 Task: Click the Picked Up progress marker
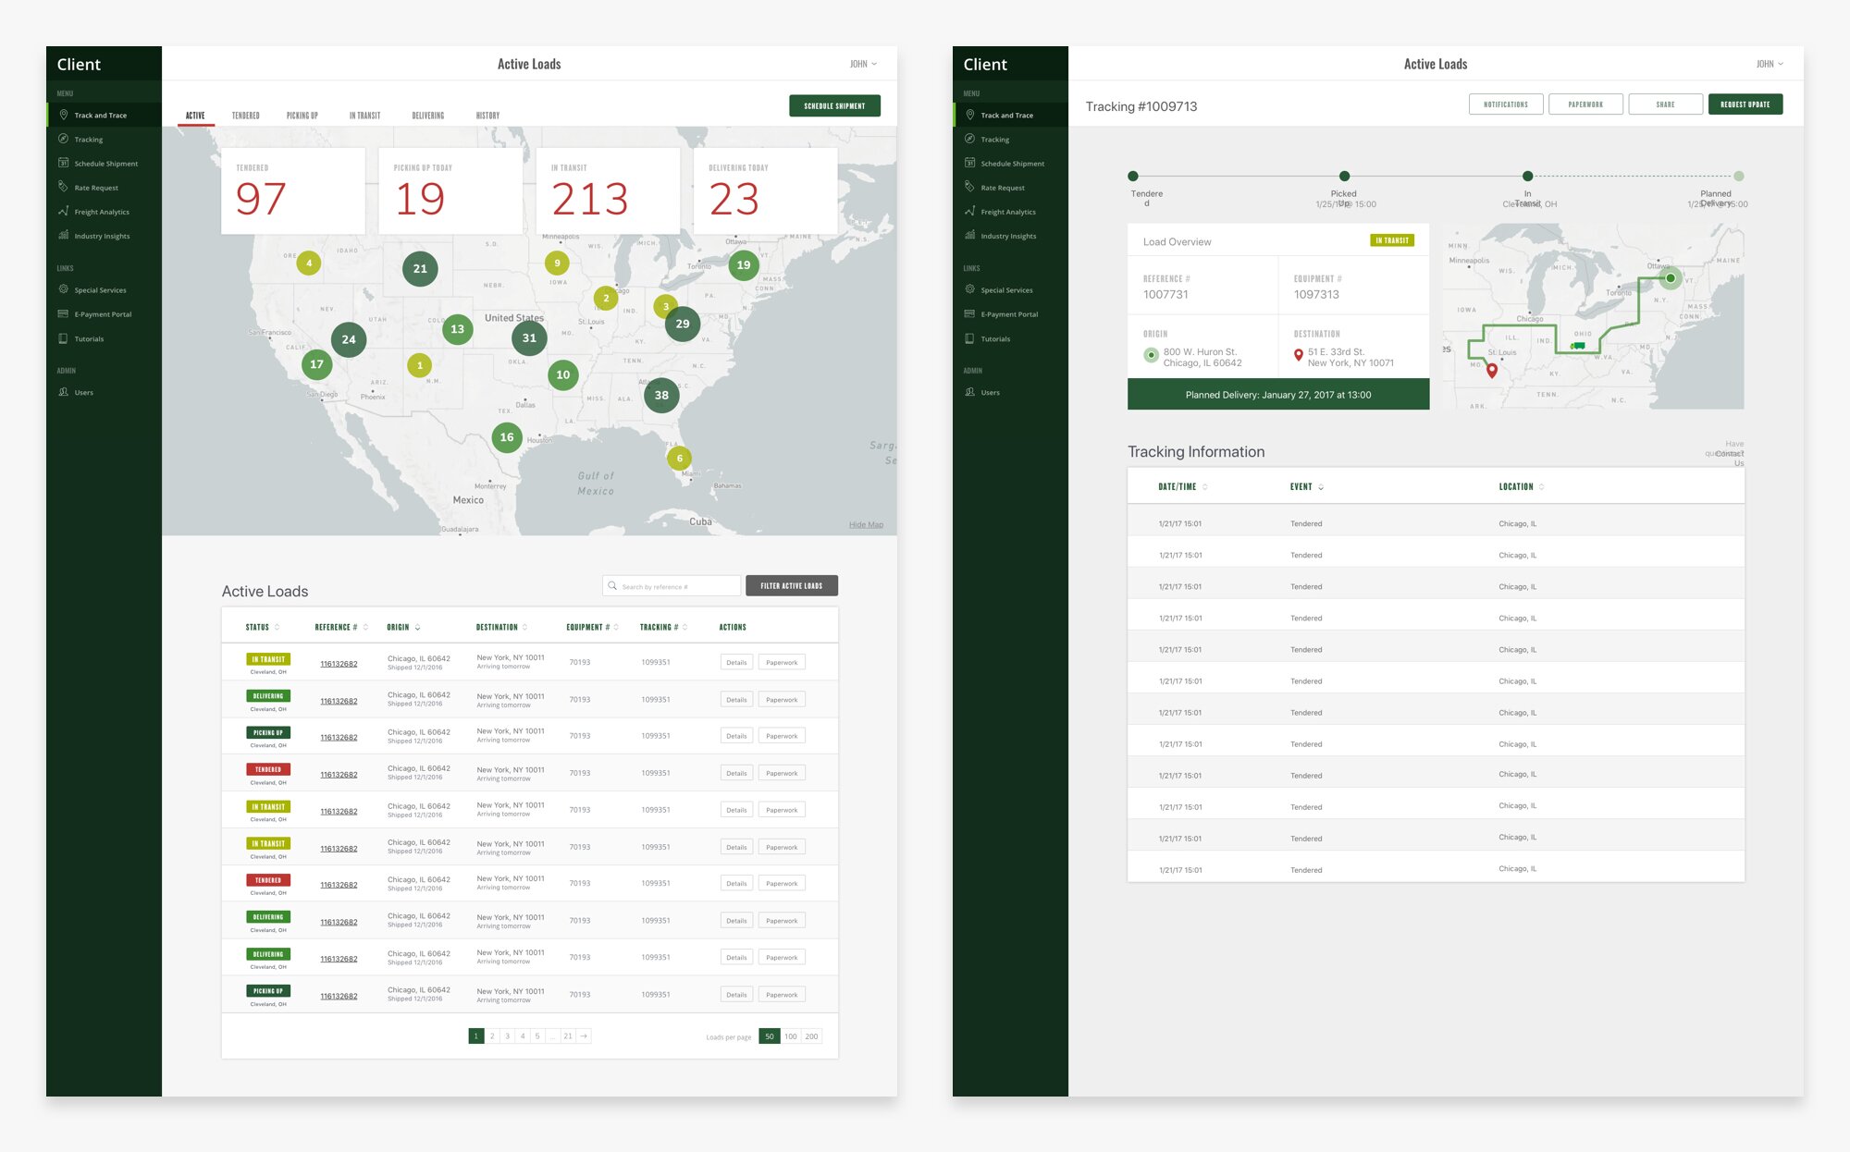pyautogui.click(x=1344, y=176)
